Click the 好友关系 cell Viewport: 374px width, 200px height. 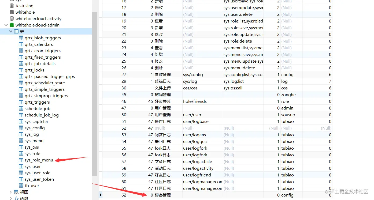pyautogui.click(x=163, y=101)
